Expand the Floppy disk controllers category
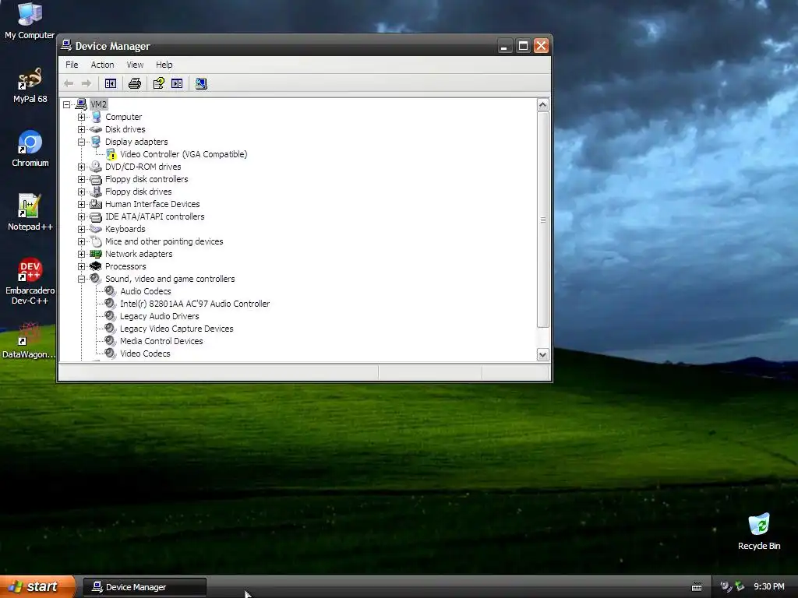This screenshot has width=798, height=598. tap(81, 180)
